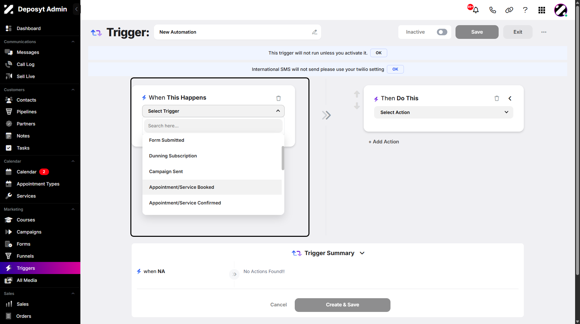Image resolution: width=580 pixels, height=324 pixels.
Task: Click the link chain icon in header
Action: coord(509,10)
